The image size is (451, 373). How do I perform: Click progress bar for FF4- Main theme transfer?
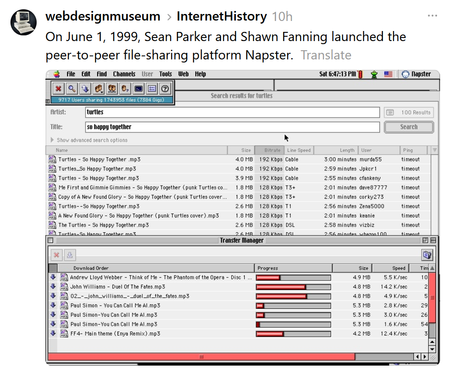pyautogui.click(x=294, y=334)
